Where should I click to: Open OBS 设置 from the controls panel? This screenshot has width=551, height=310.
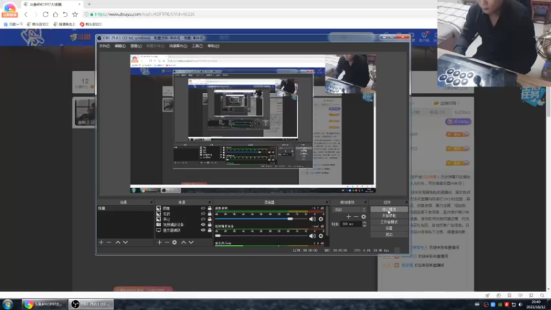pyautogui.click(x=389, y=229)
